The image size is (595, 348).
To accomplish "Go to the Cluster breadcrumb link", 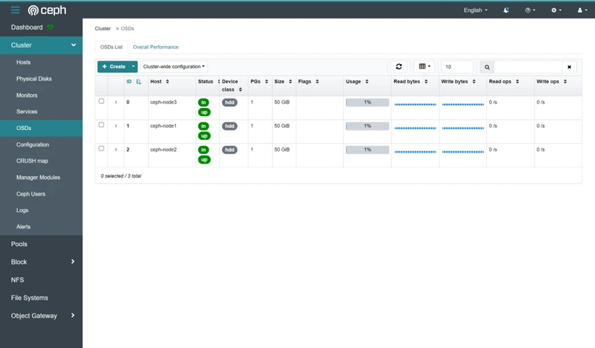I will [x=102, y=28].
